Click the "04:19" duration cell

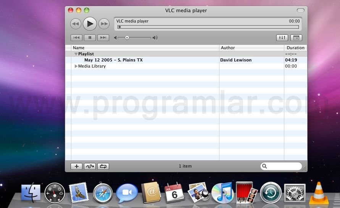[x=291, y=60]
